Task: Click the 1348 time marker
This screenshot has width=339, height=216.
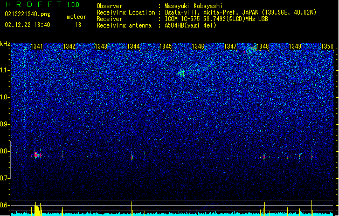Action: tap(262, 46)
